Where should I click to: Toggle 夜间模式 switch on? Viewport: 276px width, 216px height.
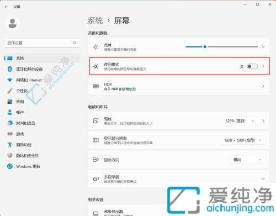click(x=252, y=66)
